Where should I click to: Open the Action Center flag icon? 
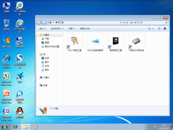[155, 127]
